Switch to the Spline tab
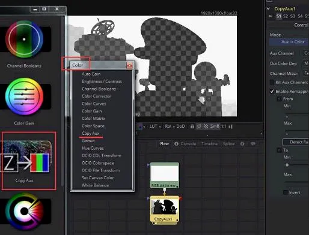Screen dimensions: 309x235 (x=228, y=144)
